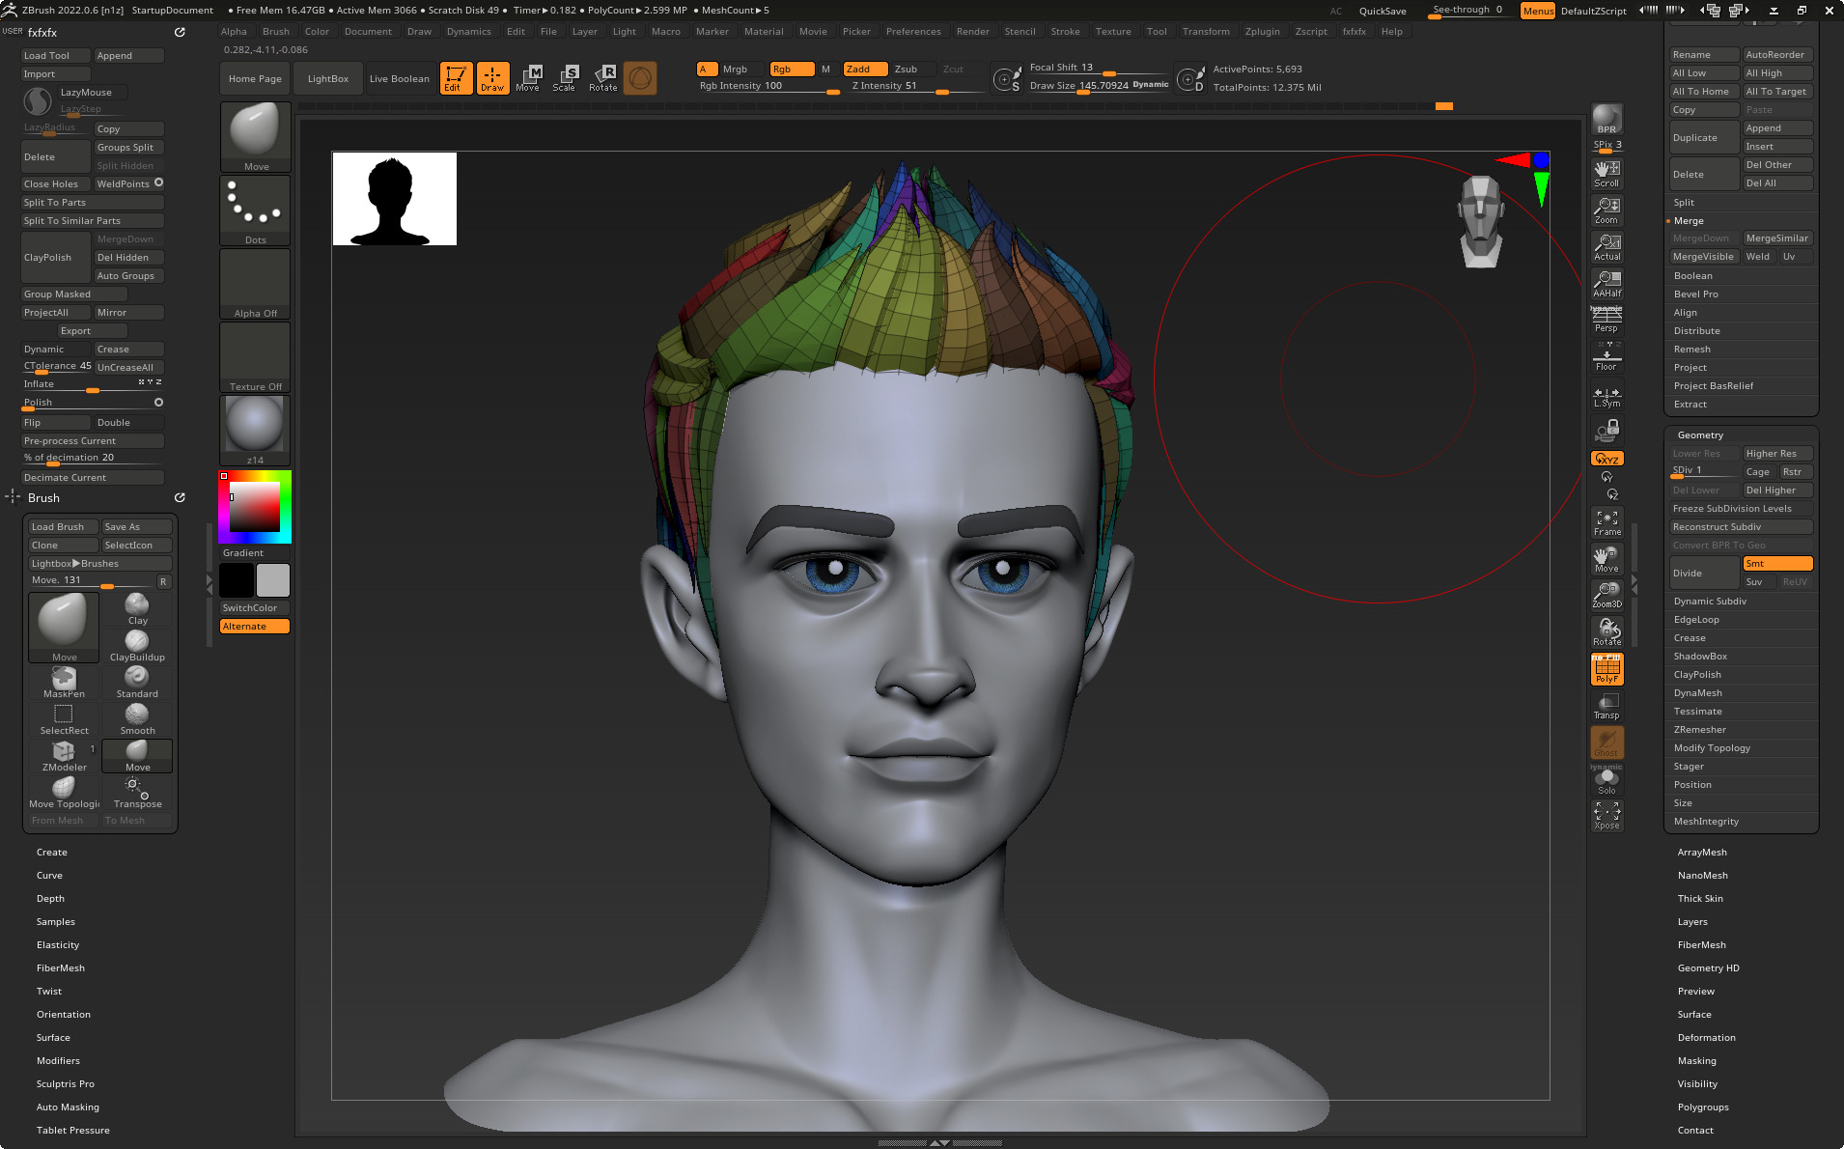Click the AAHalf view icon
This screenshot has width=1844, height=1149.
1607,284
